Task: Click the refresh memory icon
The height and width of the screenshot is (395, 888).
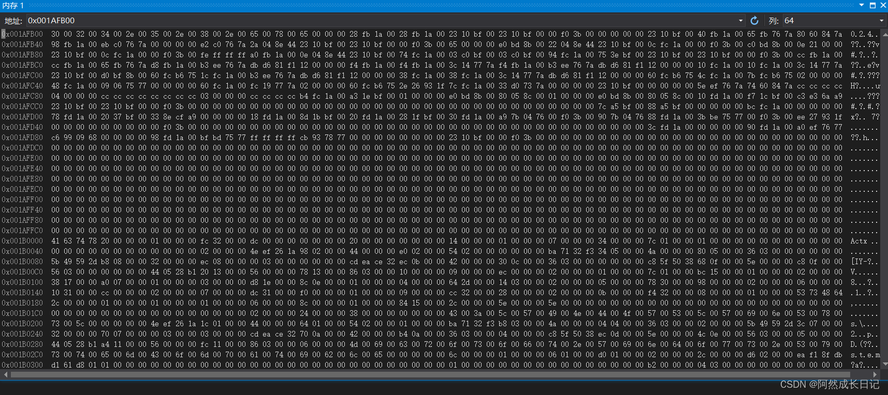Action: [754, 21]
